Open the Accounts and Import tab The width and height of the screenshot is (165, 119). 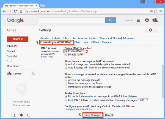[x=84, y=38]
